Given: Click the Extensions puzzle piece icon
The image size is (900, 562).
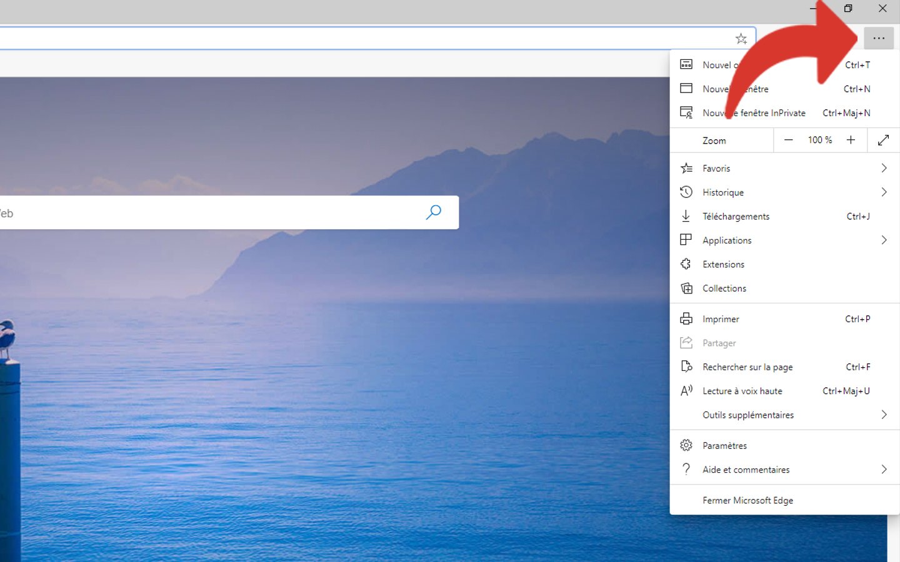Looking at the screenshot, I should pyautogui.click(x=686, y=264).
